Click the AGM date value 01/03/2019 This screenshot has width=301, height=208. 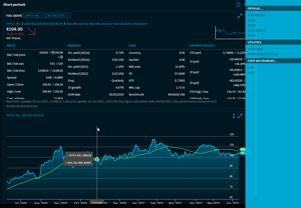[x=116, y=95]
